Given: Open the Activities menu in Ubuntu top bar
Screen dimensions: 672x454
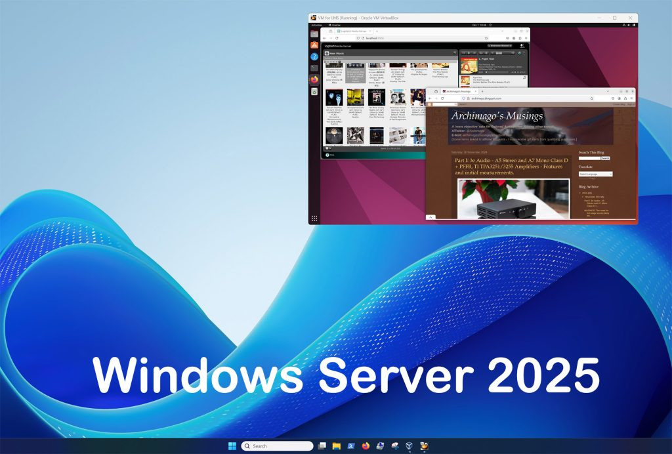Looking at the screenshot, I should tap(316, 25).
